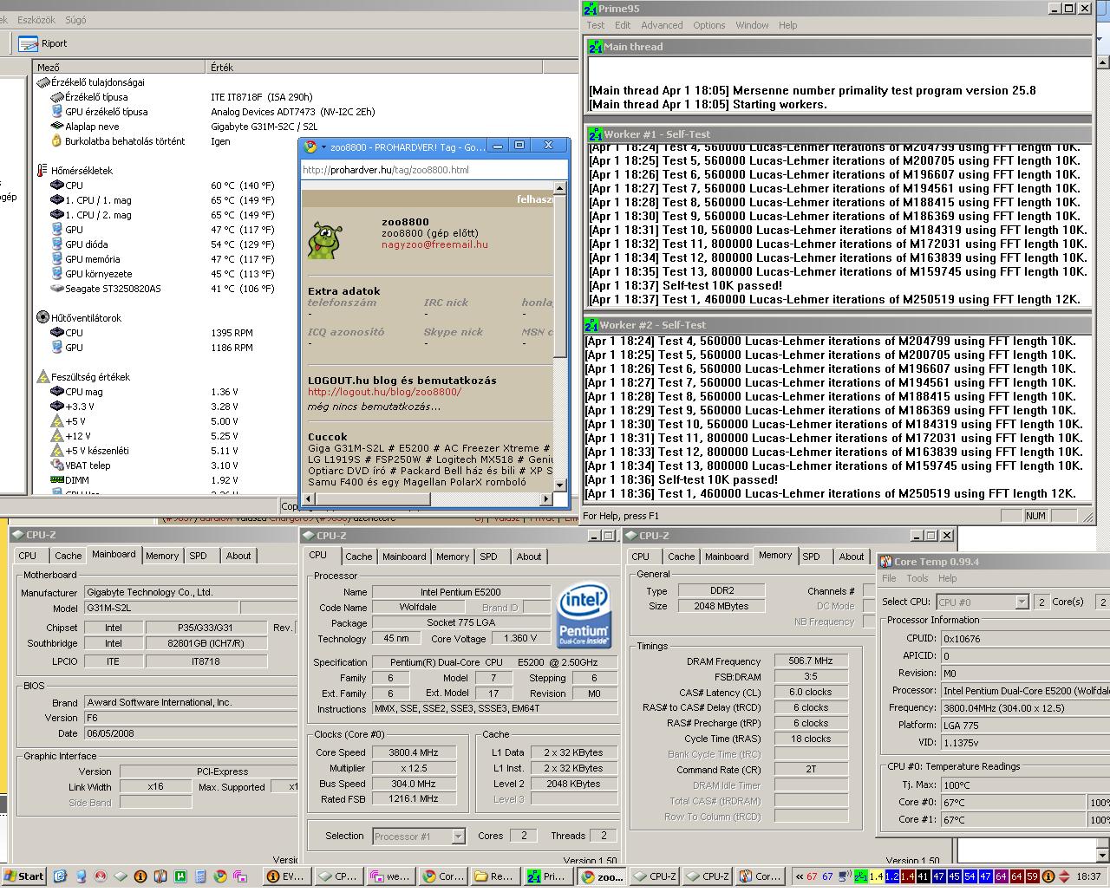The width and height of the screenshot is (1110, 892).
Task: Open the Options menu in Prime95
Action: coord(708,25)
